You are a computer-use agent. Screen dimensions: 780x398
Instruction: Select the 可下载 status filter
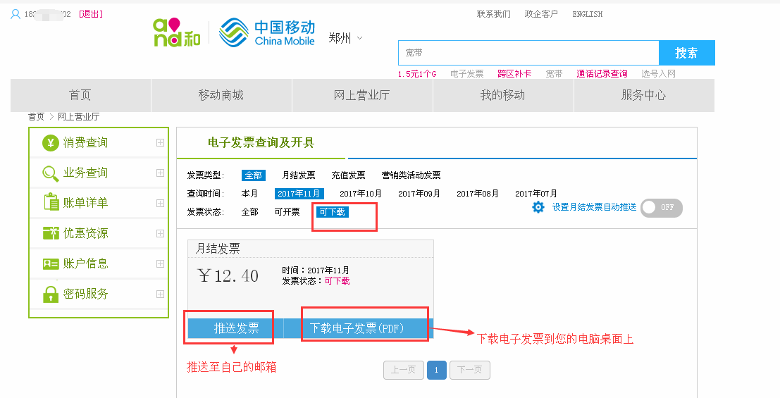(x=333, y=212)
